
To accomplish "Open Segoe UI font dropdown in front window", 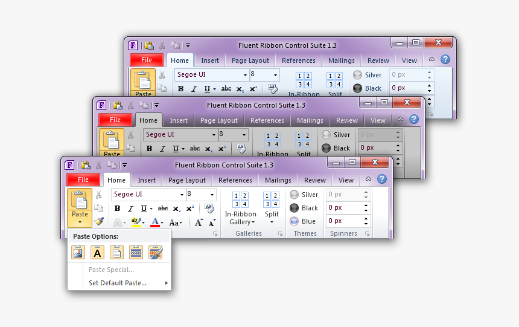I will 182,195.
